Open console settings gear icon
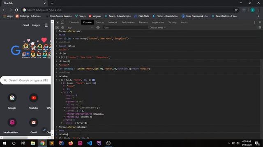 coord(260,27)
